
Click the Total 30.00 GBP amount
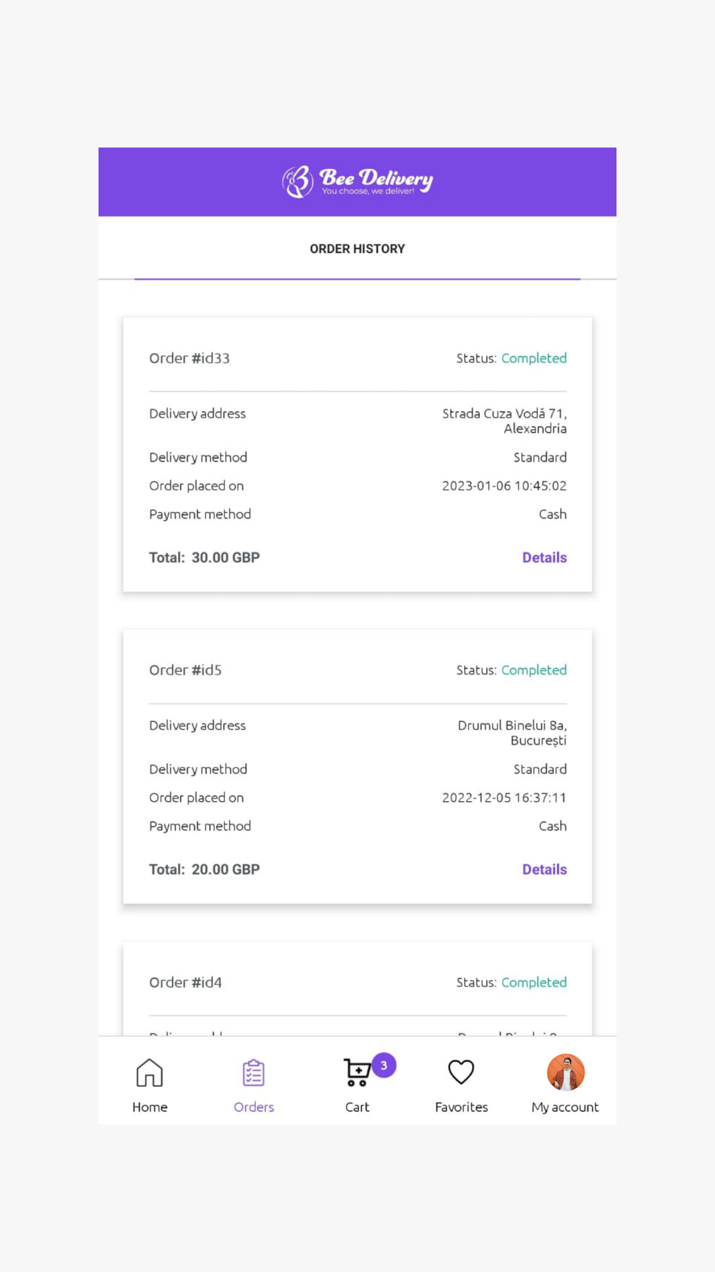coord(204,558)
